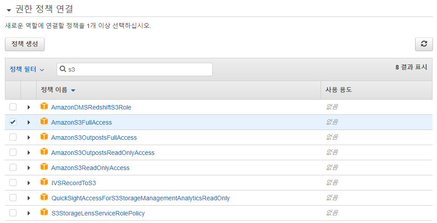Open the IVSRecordToS3 policy link

click(x=74, y=183)
